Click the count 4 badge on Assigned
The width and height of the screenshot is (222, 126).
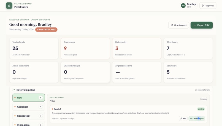[41, 107]
